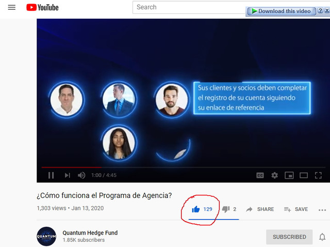
Task: Activate miniplayer mode
Action: pyautogui.click(x=289, y=175)
